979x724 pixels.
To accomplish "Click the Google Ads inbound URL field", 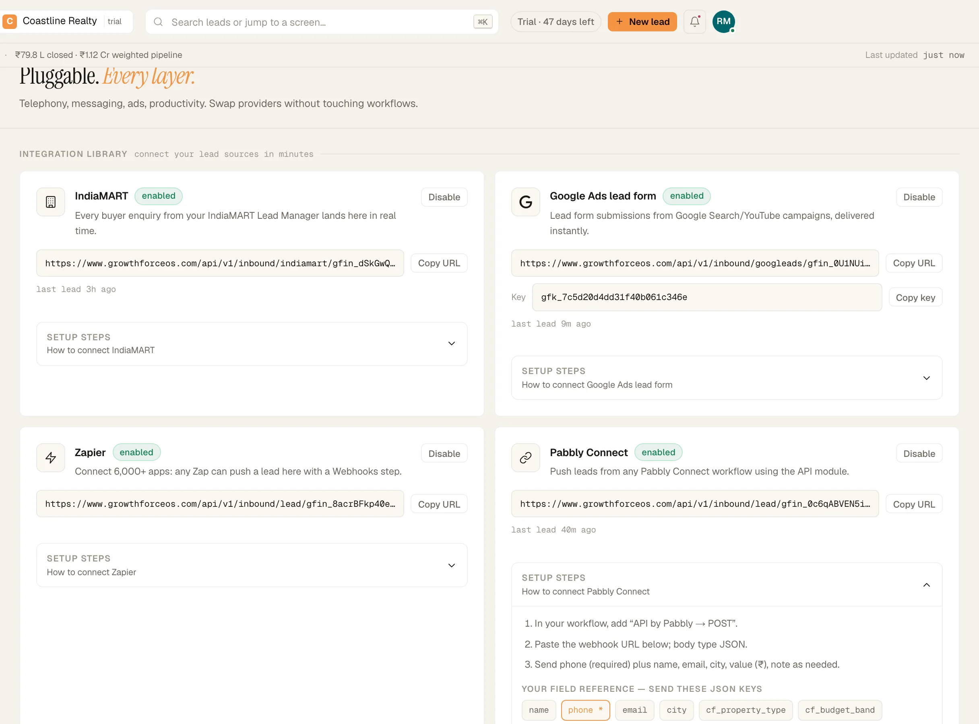I will click(695, 263).
